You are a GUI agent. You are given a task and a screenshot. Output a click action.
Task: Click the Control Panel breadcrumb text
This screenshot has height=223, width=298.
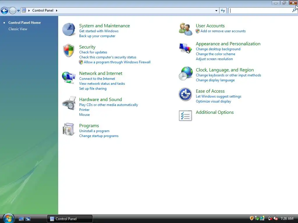click(43, 10)
